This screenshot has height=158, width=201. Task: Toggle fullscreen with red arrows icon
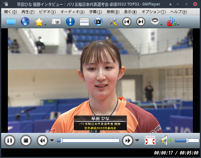coord(150,140)
